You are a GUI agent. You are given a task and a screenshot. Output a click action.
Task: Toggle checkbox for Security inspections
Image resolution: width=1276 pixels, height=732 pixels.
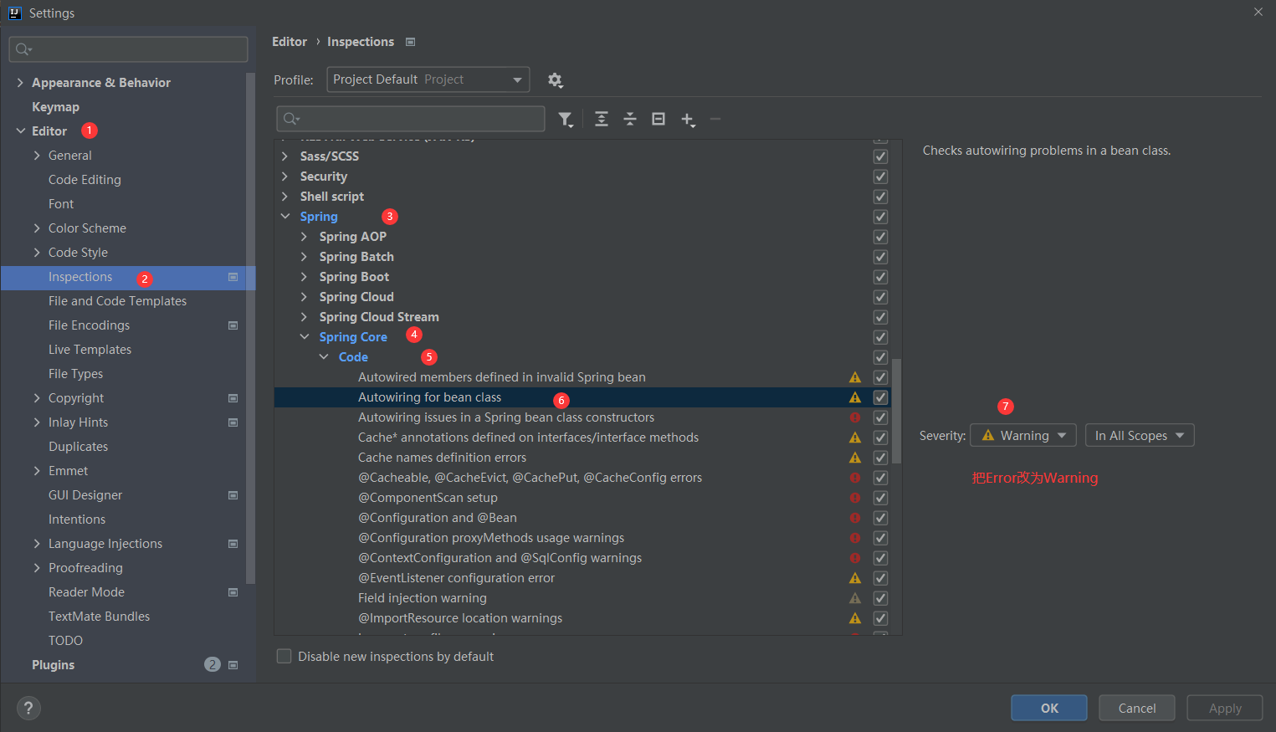pyautogui.click(x=880, y=177)
